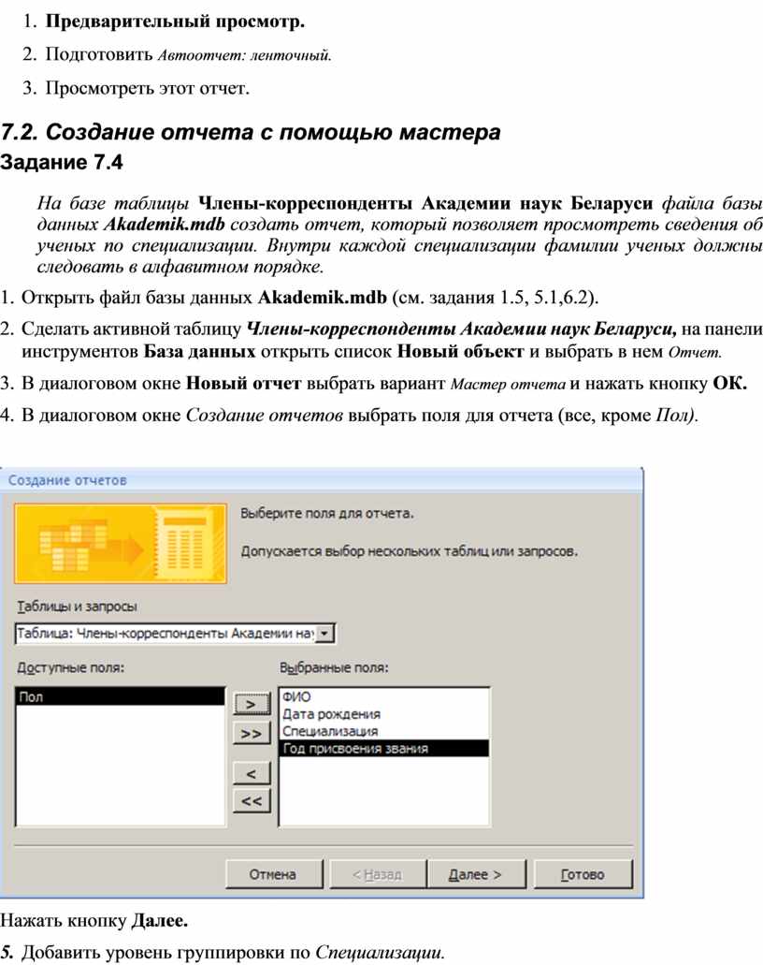Viewport: 763px width, 965px height.
Task: Click the bold text Новый объект
Action: (460, 351)
